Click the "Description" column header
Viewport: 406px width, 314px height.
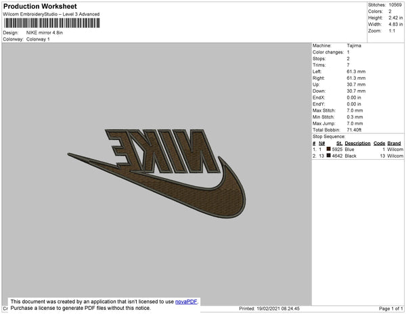(357, 143)
